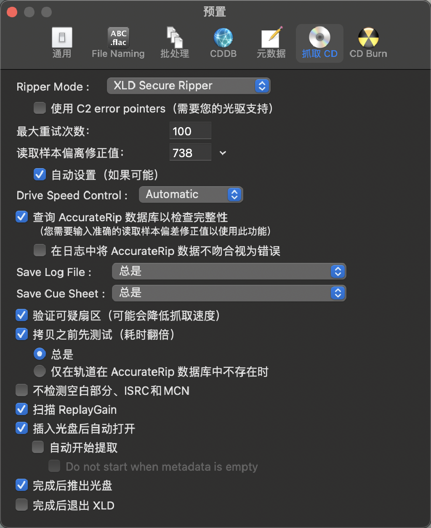Open the Ripper Mode dropdown
The height and width of the screenshot is (528, 431).
tap(189, 86)
